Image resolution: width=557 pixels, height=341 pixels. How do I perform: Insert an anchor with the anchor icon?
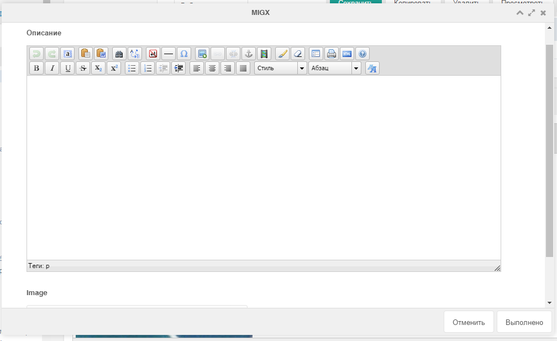point(249,54)
